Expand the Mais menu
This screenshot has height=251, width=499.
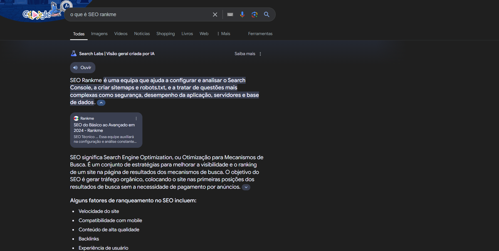click(x=224, y=34)
